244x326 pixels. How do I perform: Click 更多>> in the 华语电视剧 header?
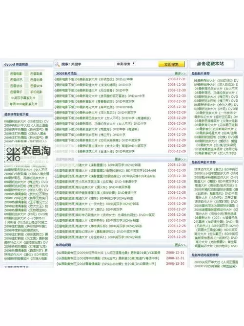point(180,245)
